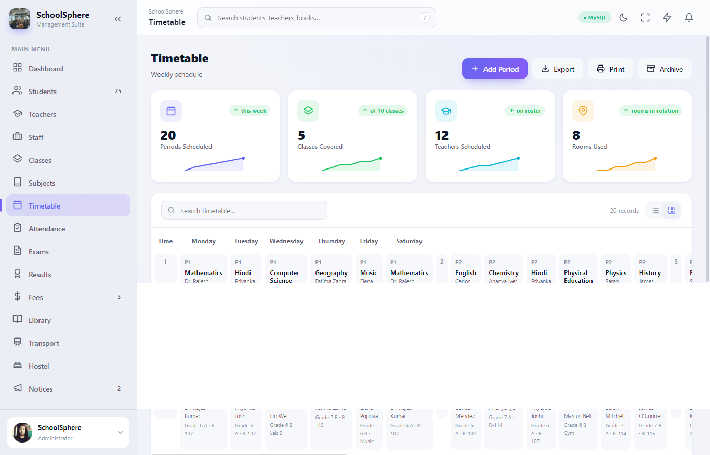Open notifications with the bell icon

click(689, 18)
